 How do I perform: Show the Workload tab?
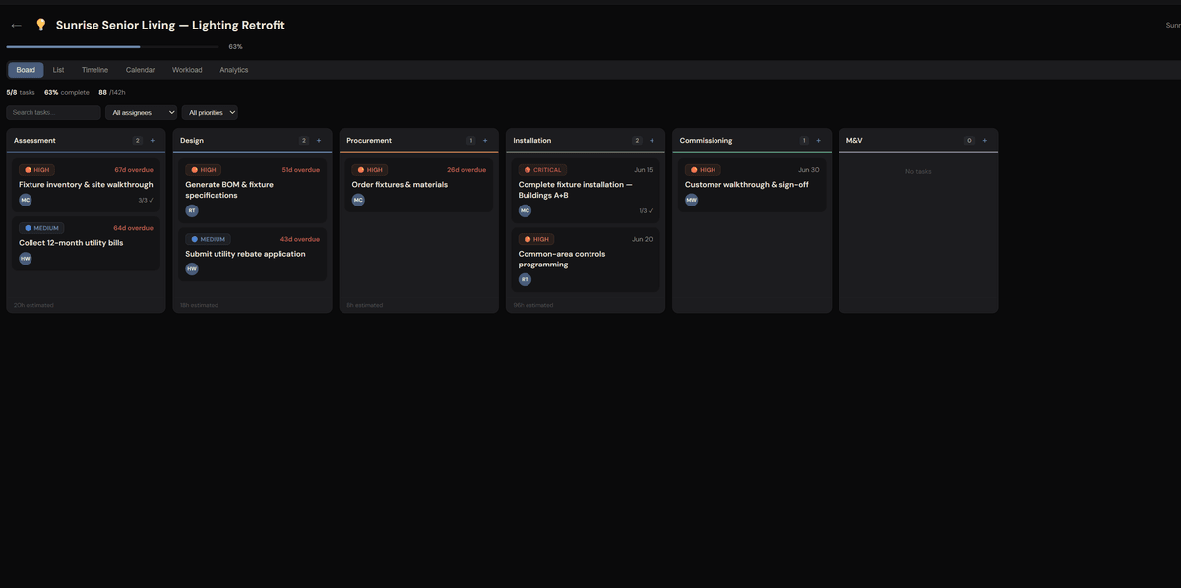[x=187, y=70]
